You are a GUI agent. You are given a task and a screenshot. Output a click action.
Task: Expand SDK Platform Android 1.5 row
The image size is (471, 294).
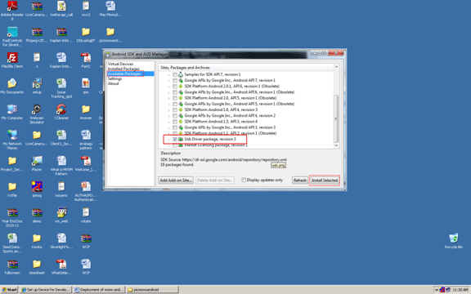click(168, 122)
